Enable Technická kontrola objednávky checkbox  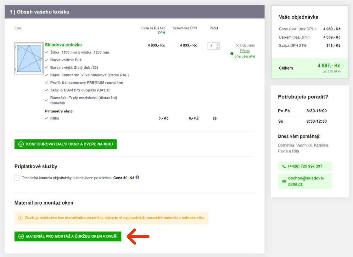tap(17, 178)
